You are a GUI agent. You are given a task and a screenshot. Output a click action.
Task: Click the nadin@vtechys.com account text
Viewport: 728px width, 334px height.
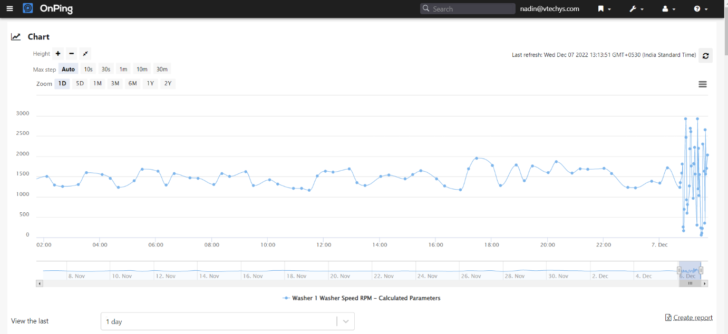[549, 9]
